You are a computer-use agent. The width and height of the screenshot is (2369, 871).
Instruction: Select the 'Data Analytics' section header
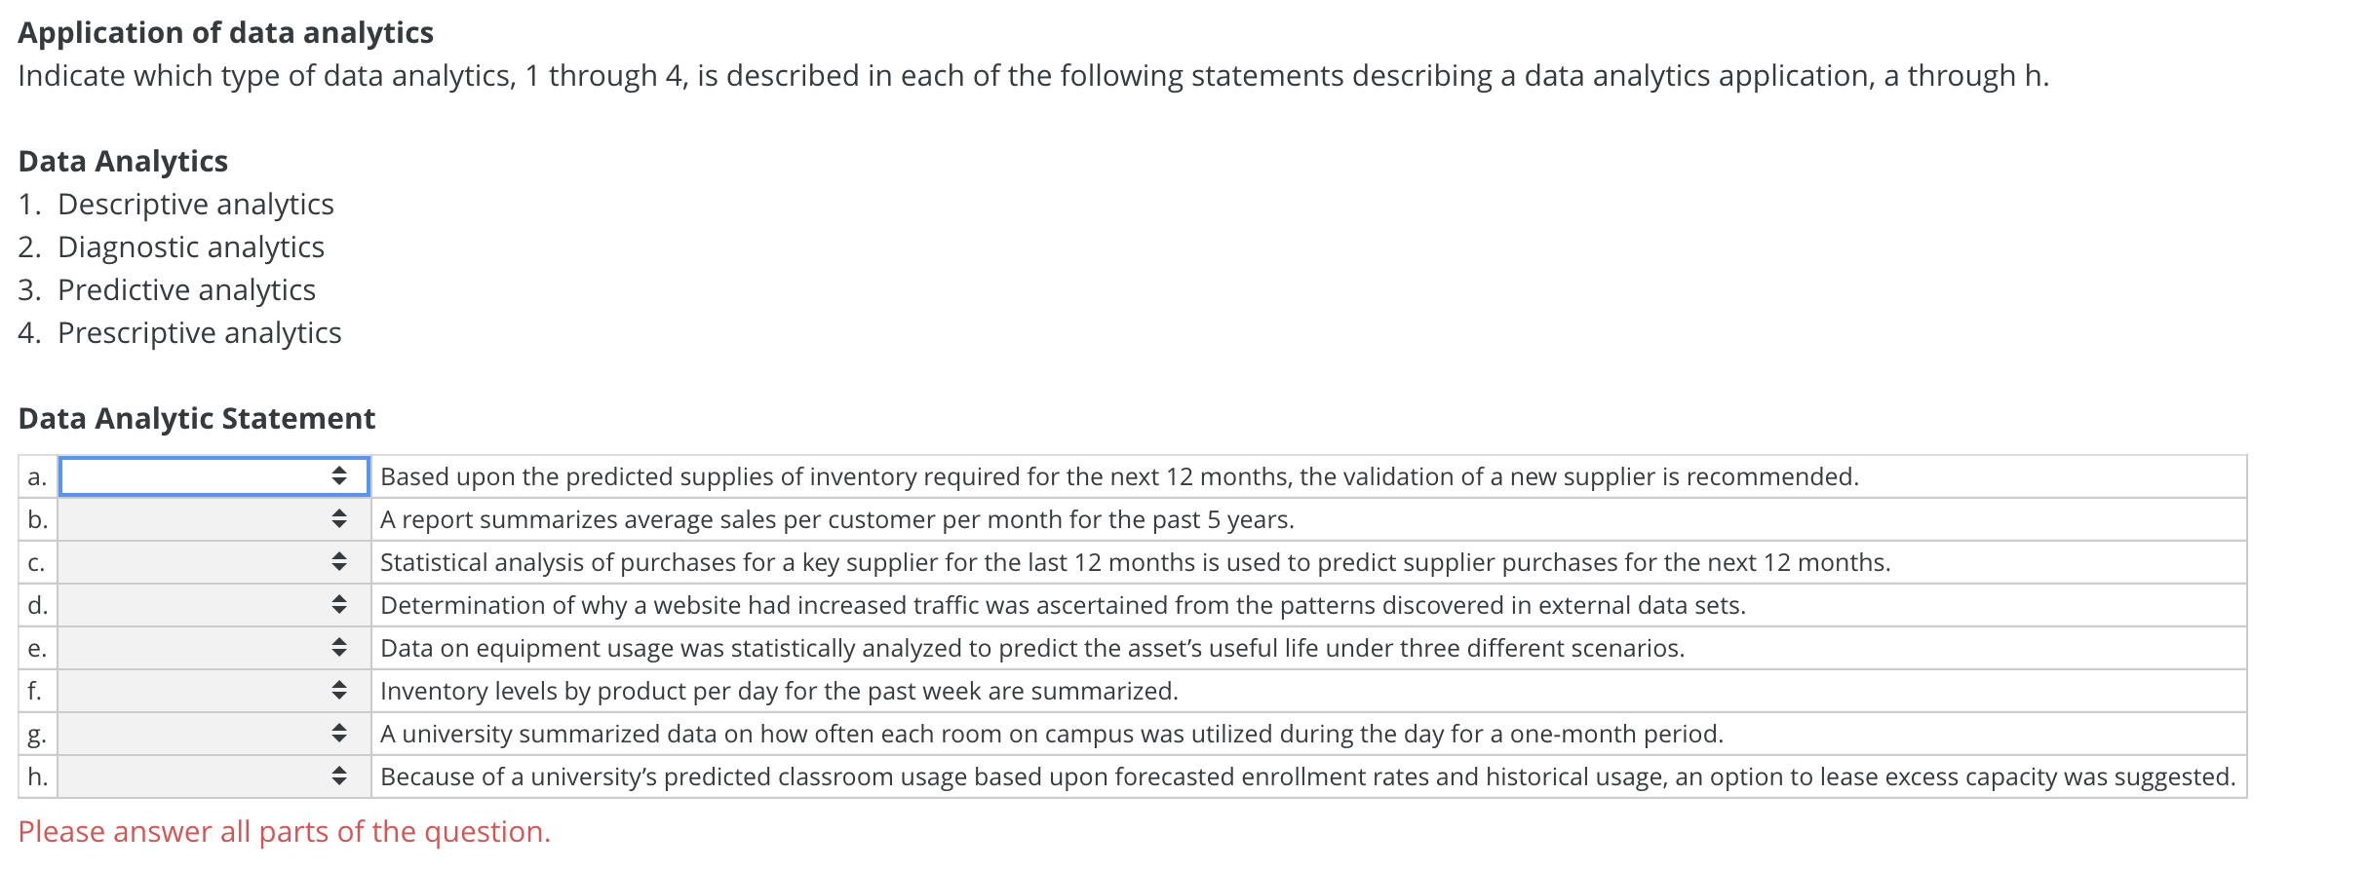click(123, 161)
